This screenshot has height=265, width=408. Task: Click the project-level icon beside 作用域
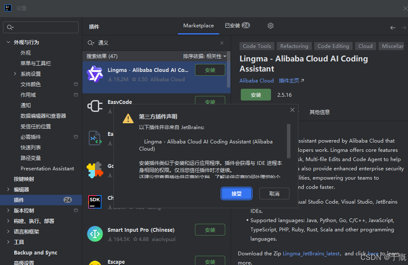(76, 95)
